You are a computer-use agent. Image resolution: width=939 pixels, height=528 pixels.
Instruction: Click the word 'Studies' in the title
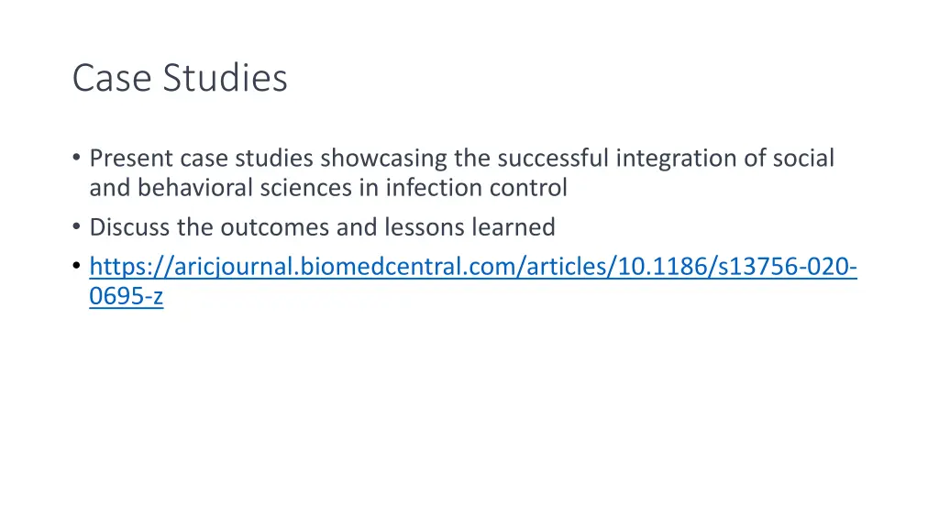pos(226,78)
